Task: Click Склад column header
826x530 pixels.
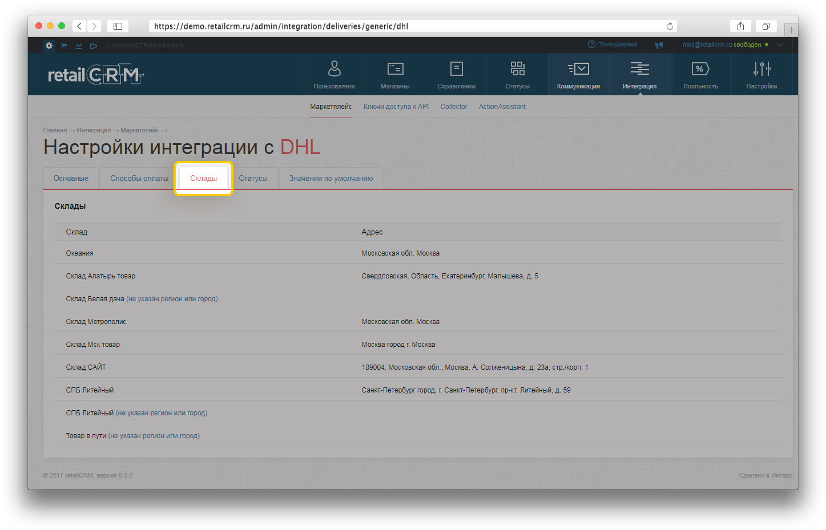Action: (76, 232)
